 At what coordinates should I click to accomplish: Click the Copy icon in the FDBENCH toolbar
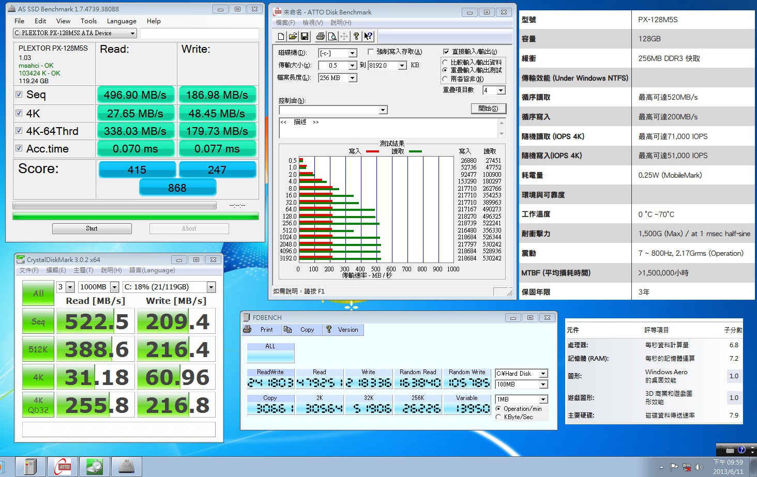[288, 330]
